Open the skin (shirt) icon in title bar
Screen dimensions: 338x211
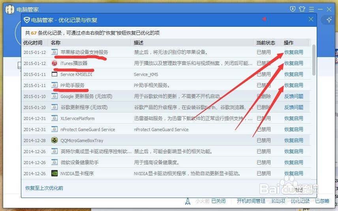[x=302, y=9]
